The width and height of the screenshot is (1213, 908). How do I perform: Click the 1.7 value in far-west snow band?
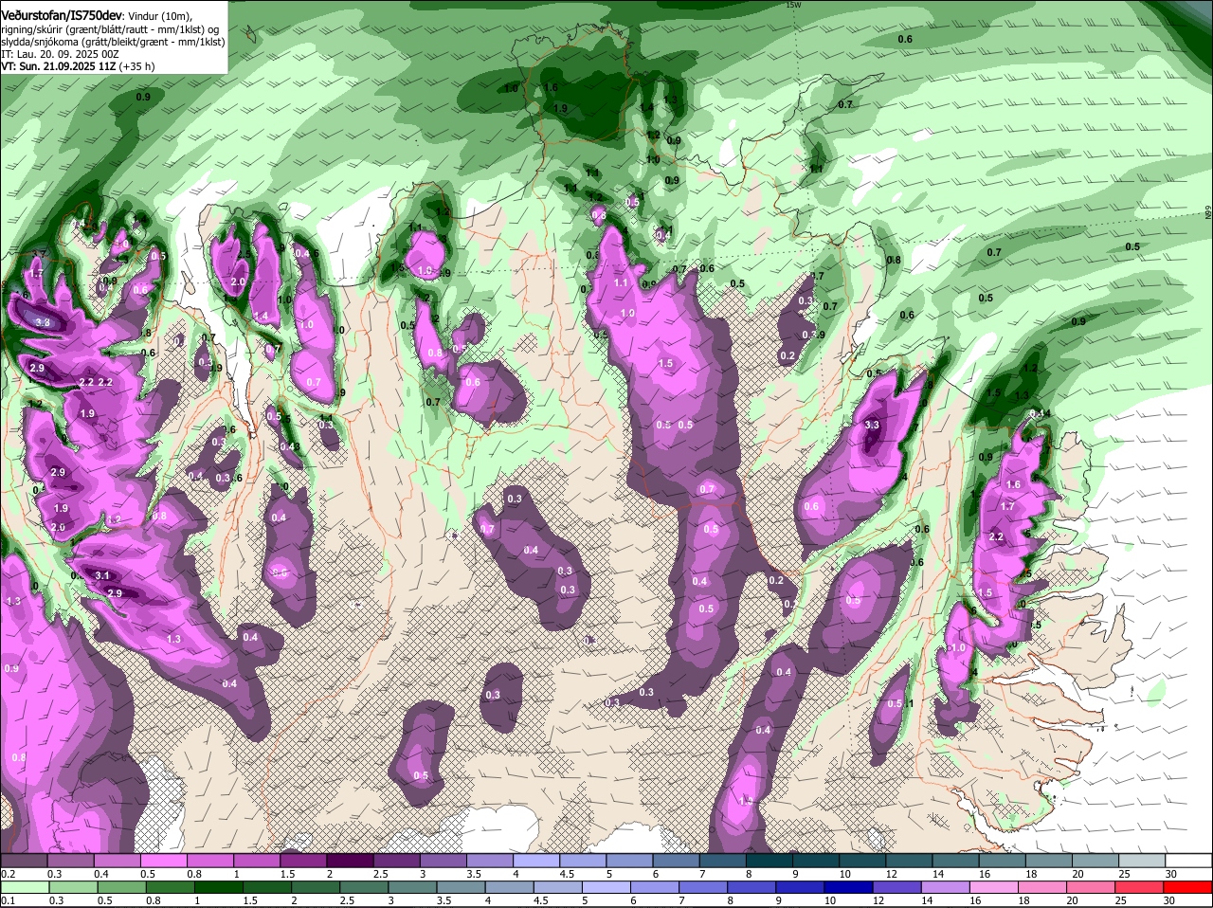click(37, 274)
